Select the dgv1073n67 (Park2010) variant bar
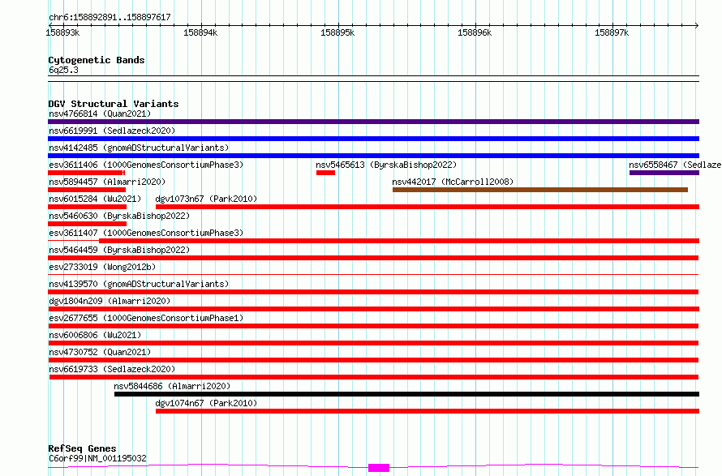The image size is (722, 476). (428, 207)
